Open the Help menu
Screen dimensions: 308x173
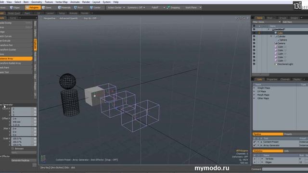116,2
